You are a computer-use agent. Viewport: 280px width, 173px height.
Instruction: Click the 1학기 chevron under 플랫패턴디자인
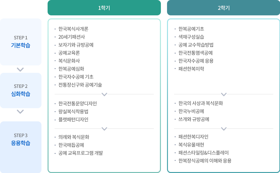point(104,129)
